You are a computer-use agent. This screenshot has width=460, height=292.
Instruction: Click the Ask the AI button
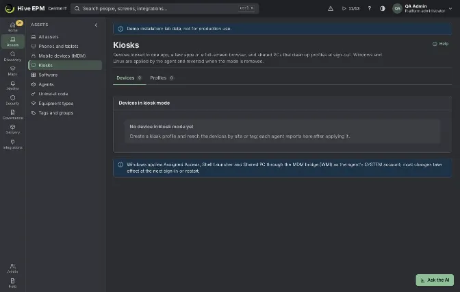(x=435, y=280)
